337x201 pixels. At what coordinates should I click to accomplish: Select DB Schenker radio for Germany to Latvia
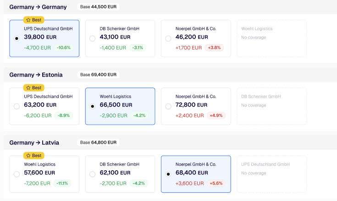pos(93,174)
